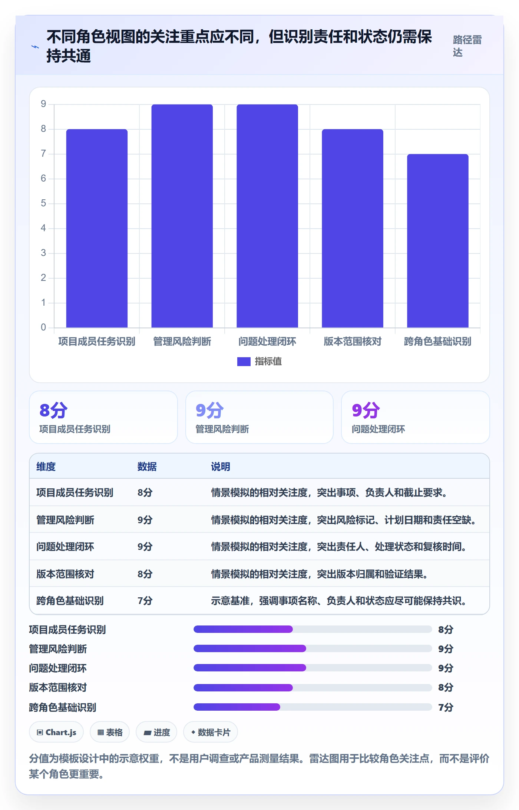Screen dimensions: 519x810
Task: Click the main title heading text
Action: point(239,46)
